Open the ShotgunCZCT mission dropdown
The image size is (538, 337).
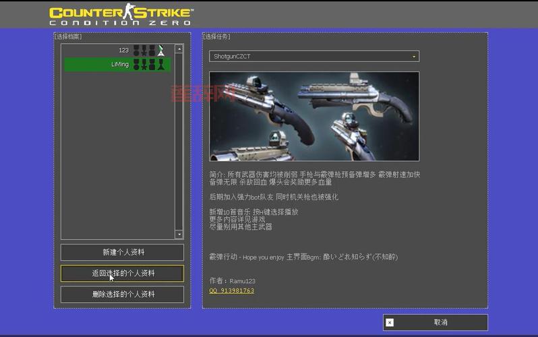(314, 57)
